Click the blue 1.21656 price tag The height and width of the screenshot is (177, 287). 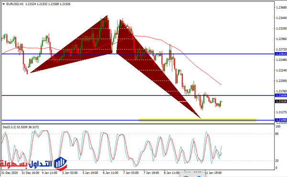pyautogui.click(x=281, y=95)
